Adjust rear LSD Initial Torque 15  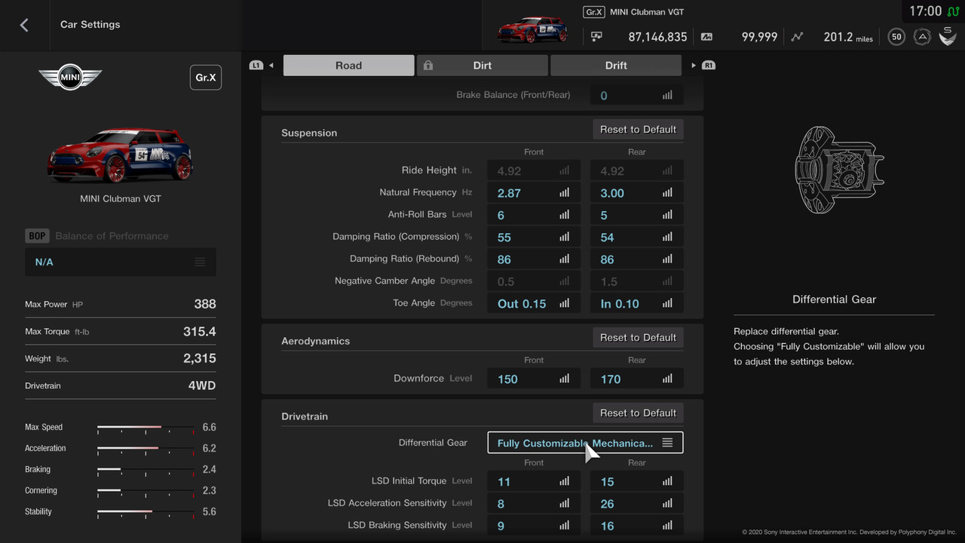637,481
